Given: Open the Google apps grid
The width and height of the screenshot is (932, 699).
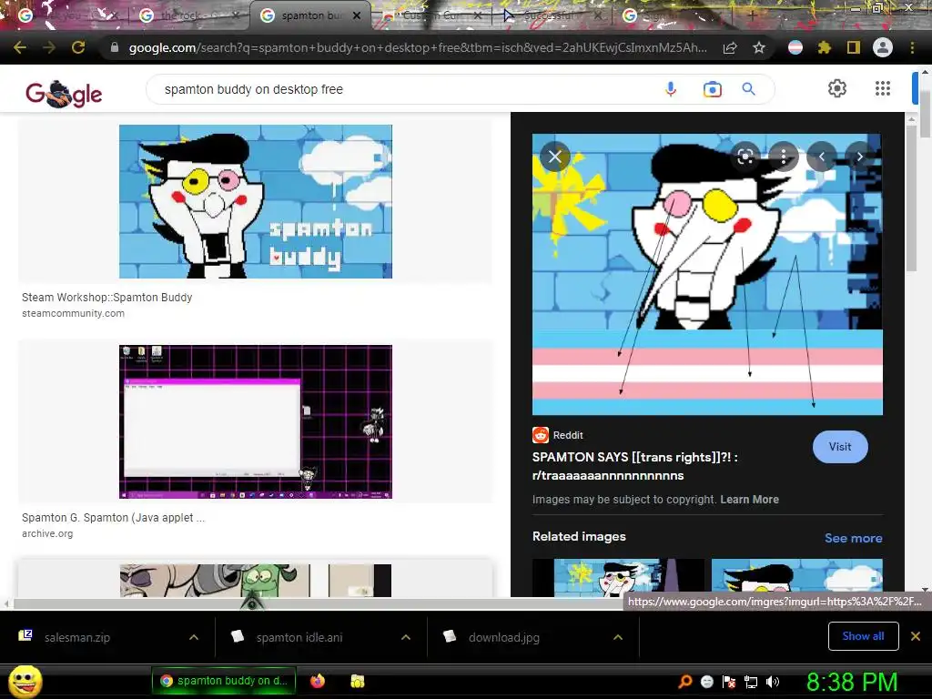Looking at the screenshot, I should [x=883, y=88].
